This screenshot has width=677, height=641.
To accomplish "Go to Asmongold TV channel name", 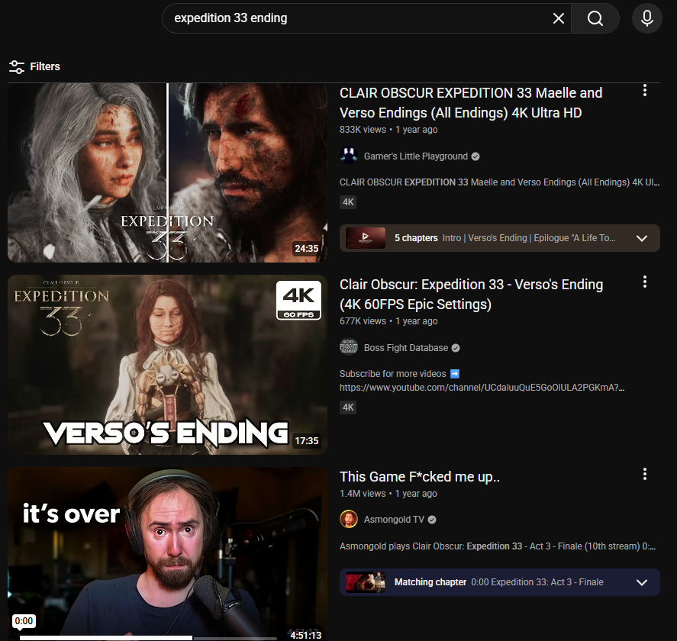I will coord(394,520).
